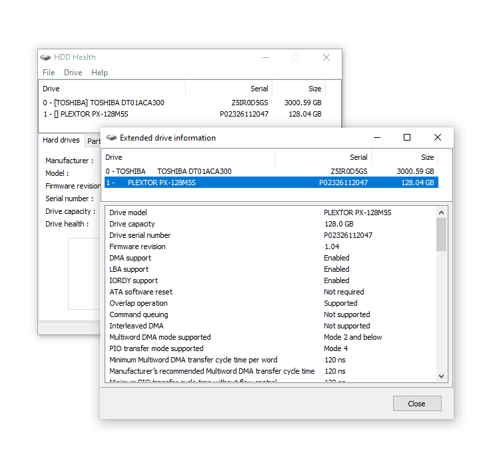Click the Drive capacity property row
The width and height of the screenshot is (491, 469).
(271, 224)
